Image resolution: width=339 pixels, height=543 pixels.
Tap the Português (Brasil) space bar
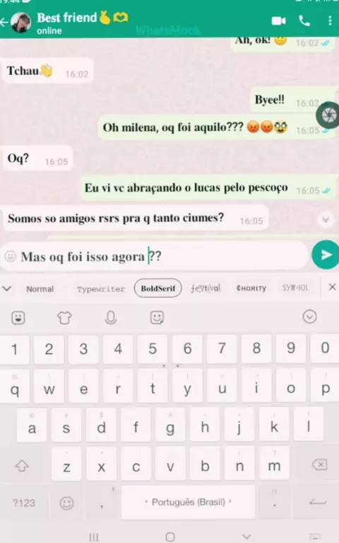pyautogui.click(x=188, y=502)
